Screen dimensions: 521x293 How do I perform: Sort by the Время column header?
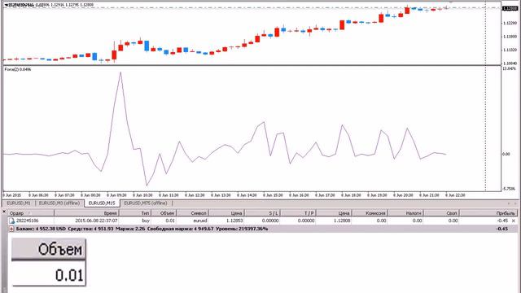tap(86, 213)
